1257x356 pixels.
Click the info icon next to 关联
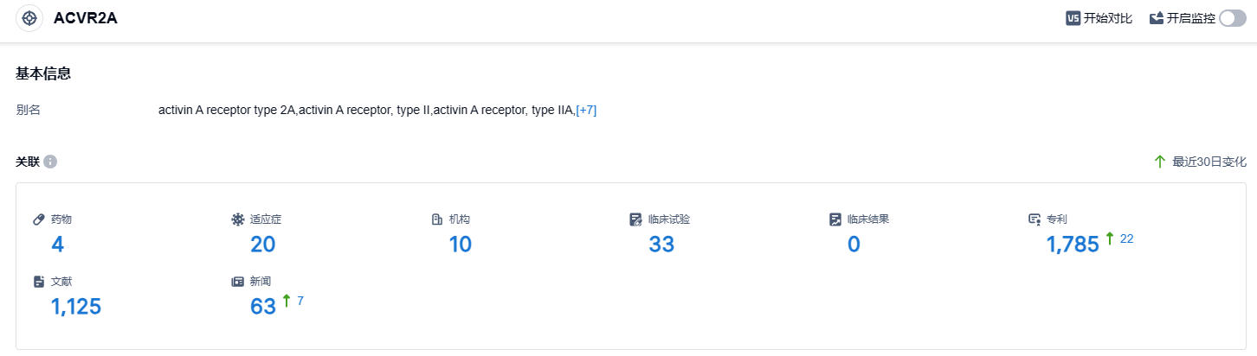pos(50,162)
